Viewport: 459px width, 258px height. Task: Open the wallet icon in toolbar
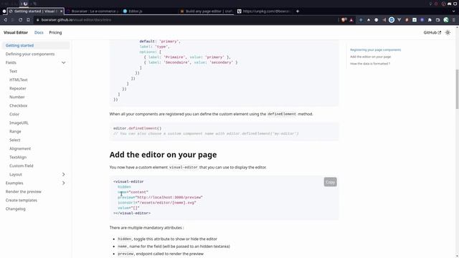pyautogui.click(x=437, y=20)
